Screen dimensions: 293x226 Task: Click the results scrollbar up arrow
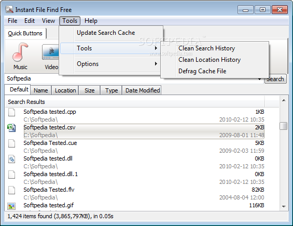pos(284,101)
